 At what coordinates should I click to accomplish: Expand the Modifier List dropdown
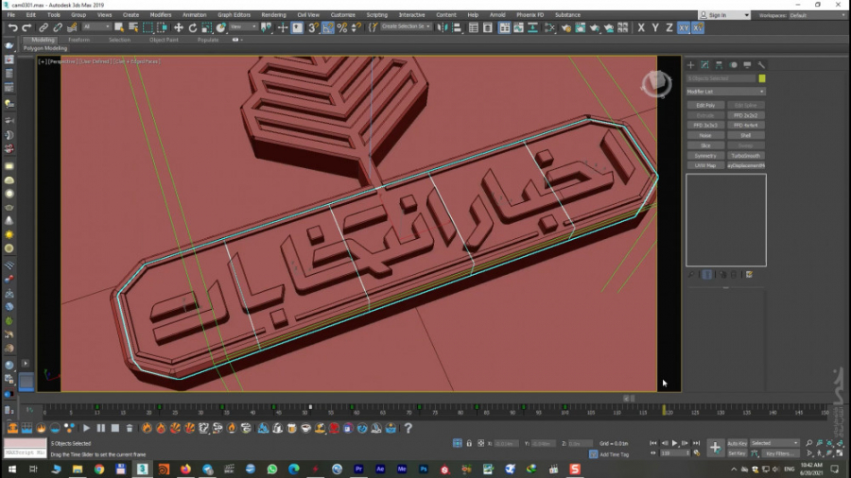[x=725, y=92]
